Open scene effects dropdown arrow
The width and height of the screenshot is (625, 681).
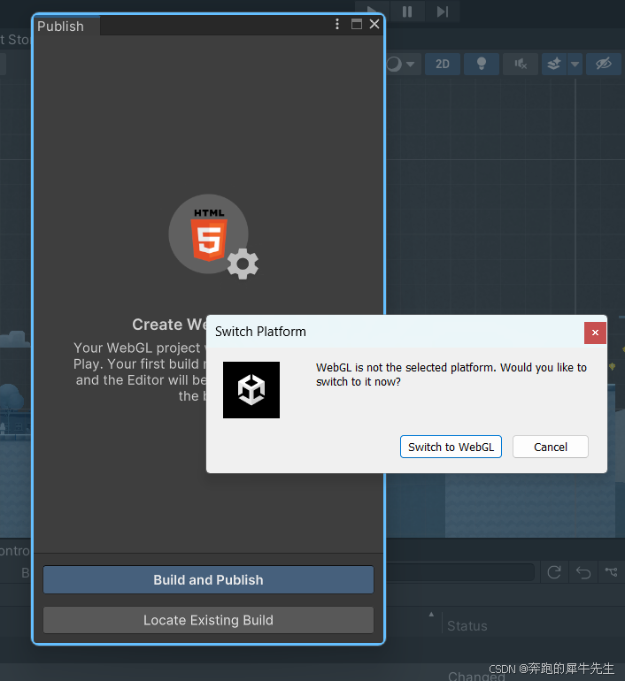(575, 65)
